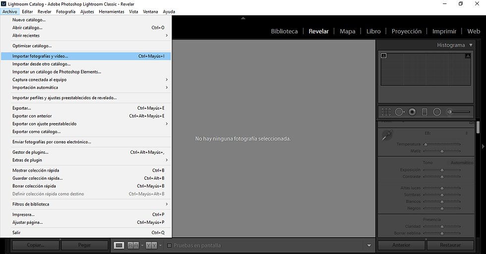Viewport: 486px width, 254px height.
Task: Open the Herramientas menu
Action: click(111, 11)
